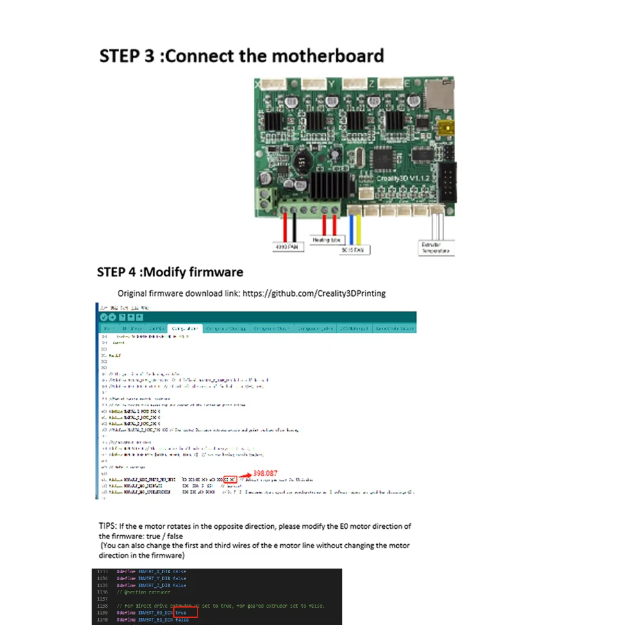This screenshot has width=641, height=641.
Task: Click the 'TIPS: If the e motor rotates' paragraph
Action: pyautogui.click(x=254, y=531)
